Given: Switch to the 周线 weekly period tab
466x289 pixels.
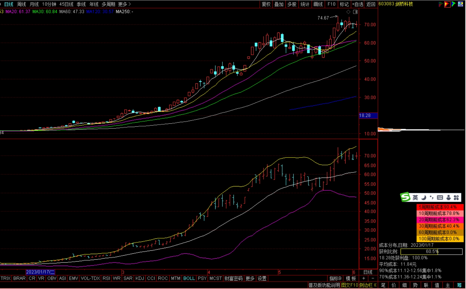Looking at the screenshot, I should 21,4.
